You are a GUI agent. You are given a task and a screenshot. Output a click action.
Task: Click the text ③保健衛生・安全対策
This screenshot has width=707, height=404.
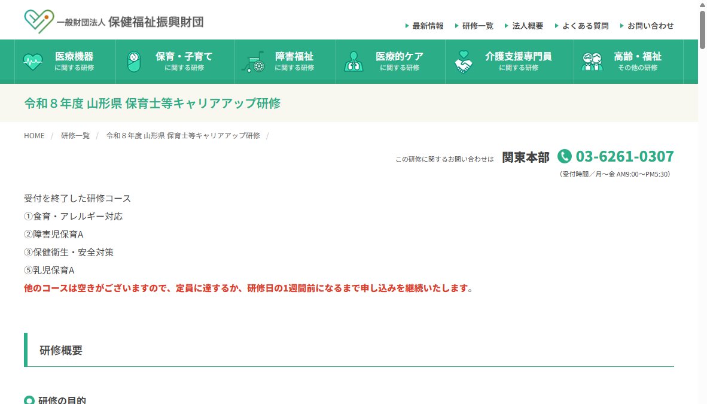(x=69, y=253)
